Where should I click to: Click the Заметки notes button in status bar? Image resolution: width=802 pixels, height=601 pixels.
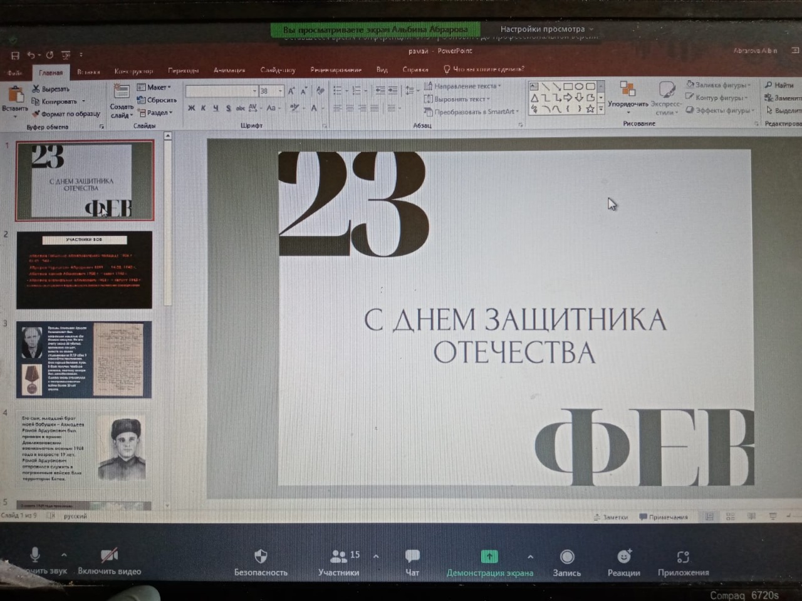coord(611,517)
